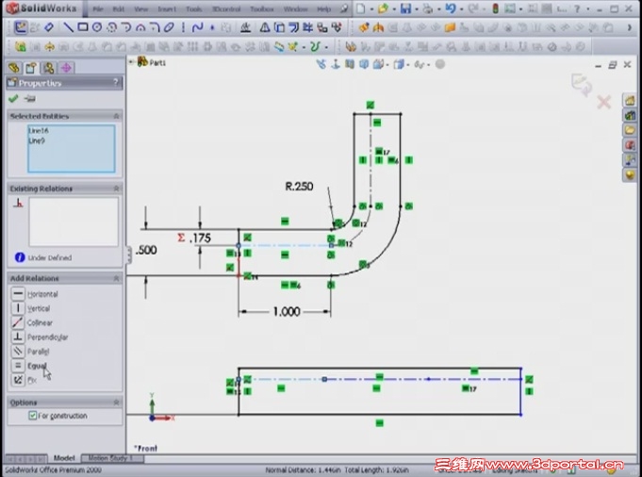The width and height of the screenshot is (642, 477).
Task: Click the Open file icon
Action: tap(384, 8)
